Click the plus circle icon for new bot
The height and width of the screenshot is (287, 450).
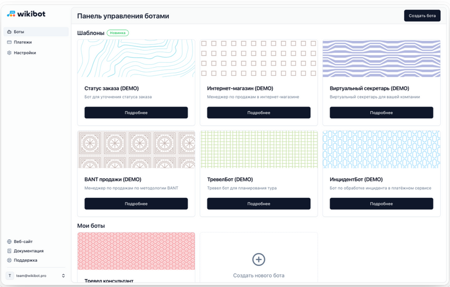(x=258, y=259)
